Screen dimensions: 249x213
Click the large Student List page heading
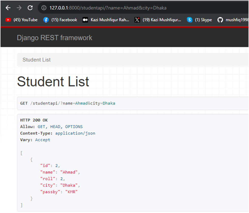(53, 82)
